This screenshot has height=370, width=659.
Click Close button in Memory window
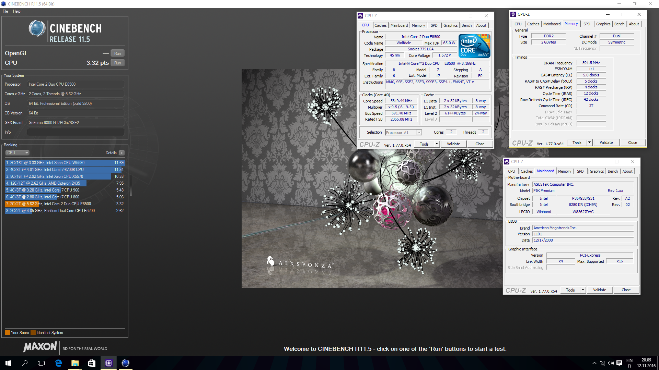633,143
